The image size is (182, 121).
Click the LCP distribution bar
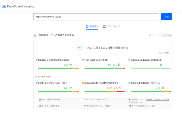click(x=58, y=69)
